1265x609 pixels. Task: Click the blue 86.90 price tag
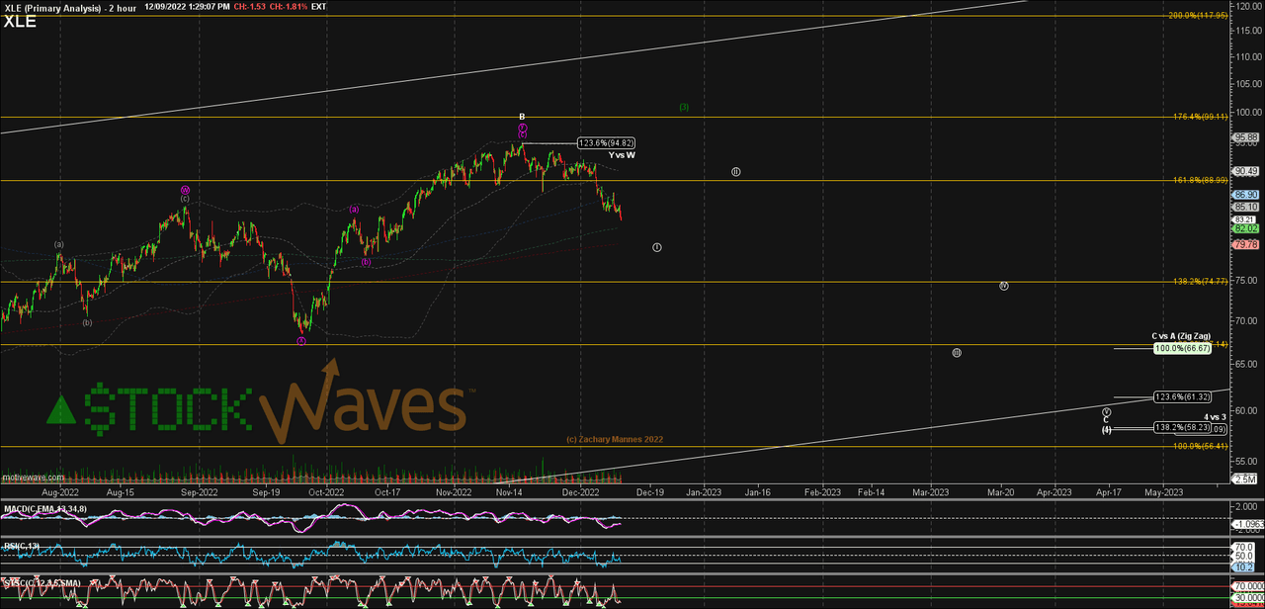pos(1245,195)
